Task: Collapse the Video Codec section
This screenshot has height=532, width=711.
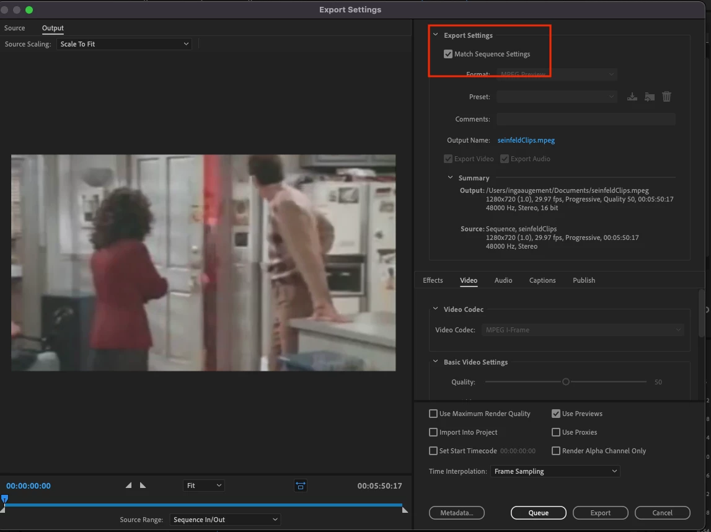Action: [x=435, y=309]
